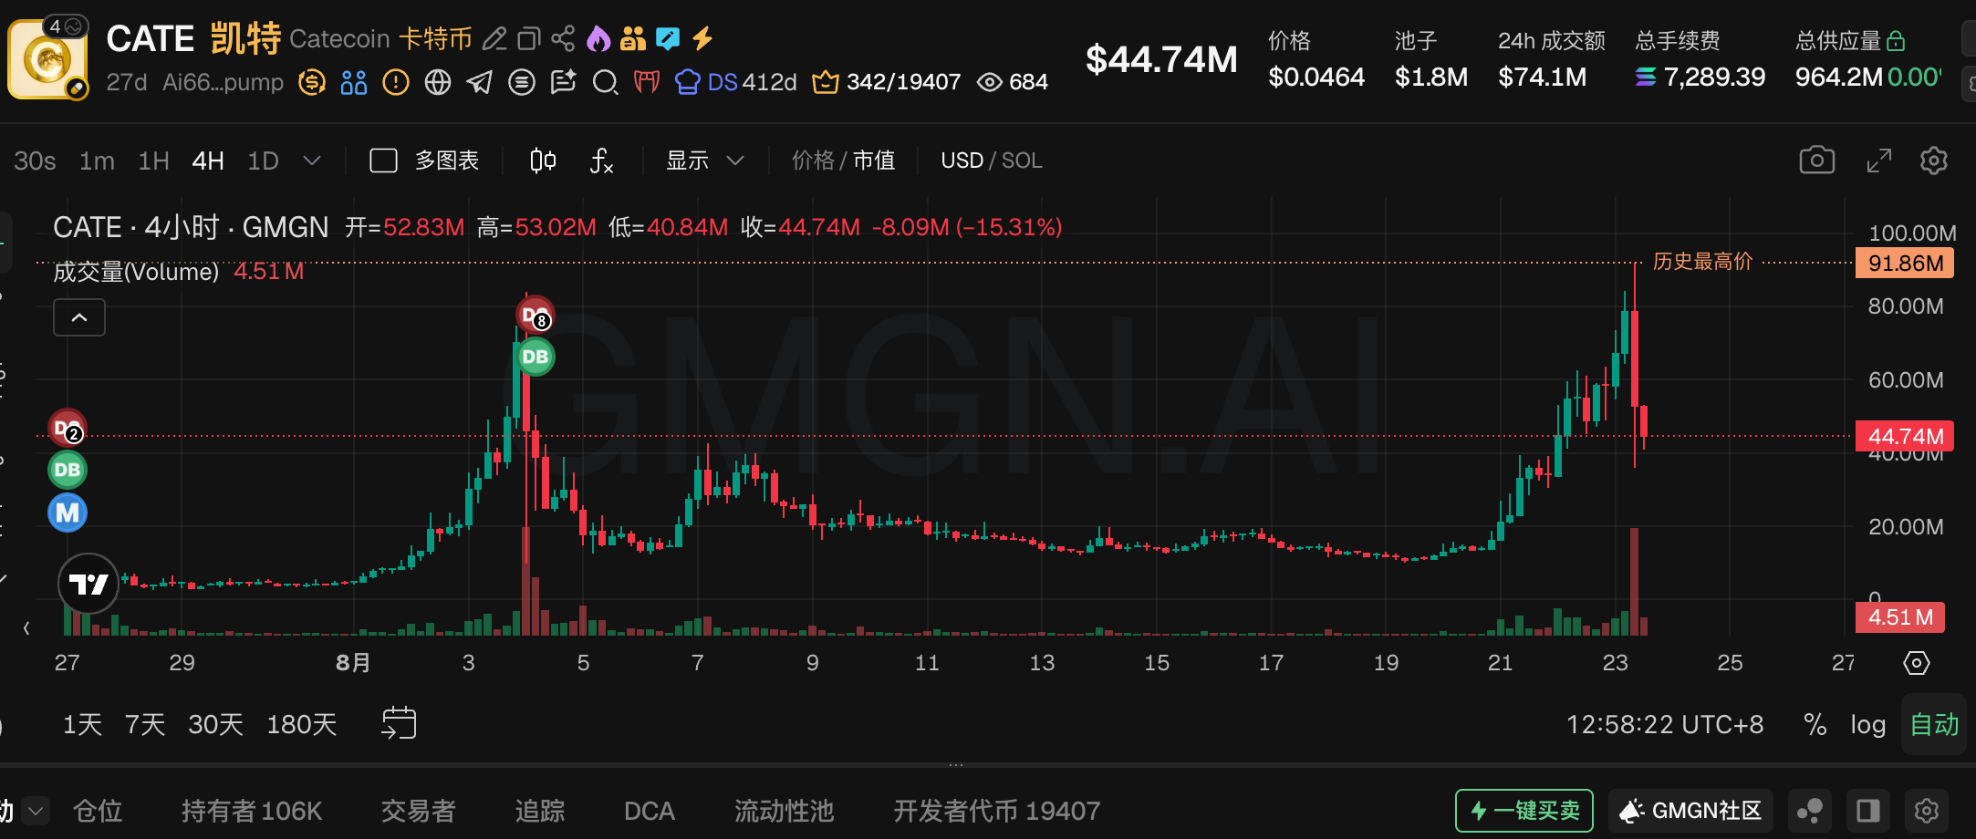Viewport: 1976px width, 839px height.
Task: Open the Telegram paper plane icon
Action: 479,83
